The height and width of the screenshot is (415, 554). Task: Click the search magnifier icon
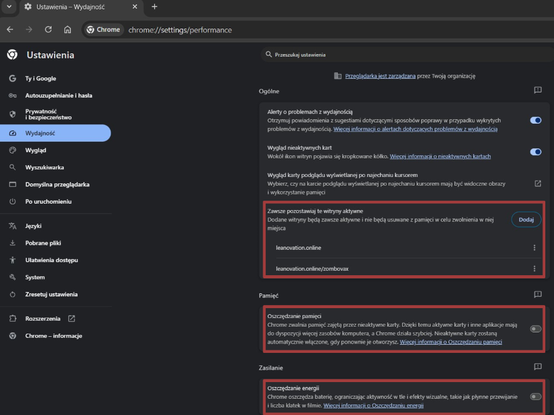(x=269, y=55)
